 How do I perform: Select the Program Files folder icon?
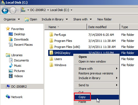pyautogui.click(x=51, y=41)
